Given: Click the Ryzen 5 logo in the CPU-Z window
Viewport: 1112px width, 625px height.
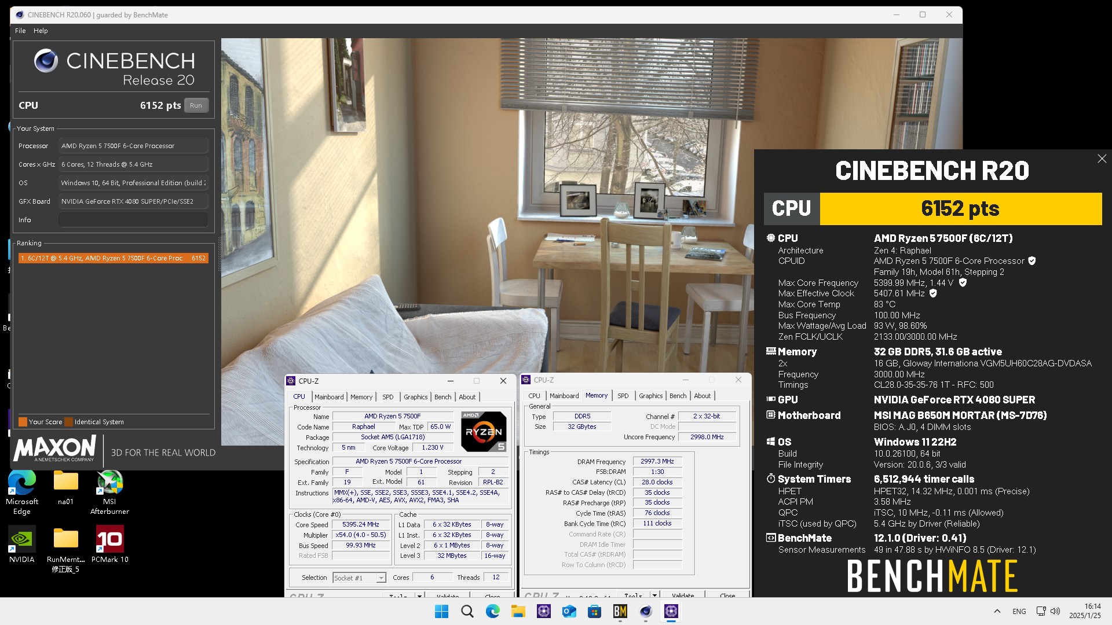Looking at the screenshot, I should [484, 431].
